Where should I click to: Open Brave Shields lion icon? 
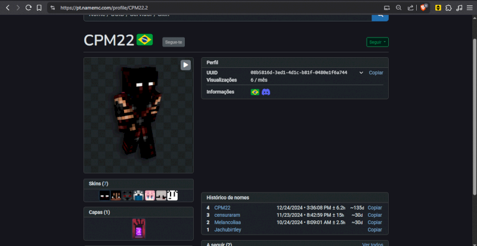[x=423, y=8]
